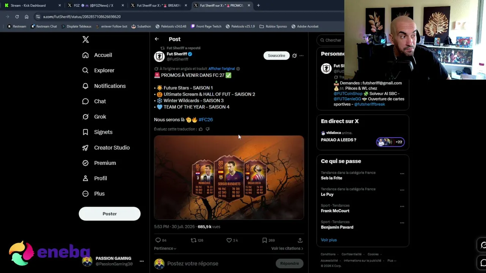Open more options for Frank McCourt trend
This screenshot has width=486, height=273.
pyautogui.click(x=402, y=206)
